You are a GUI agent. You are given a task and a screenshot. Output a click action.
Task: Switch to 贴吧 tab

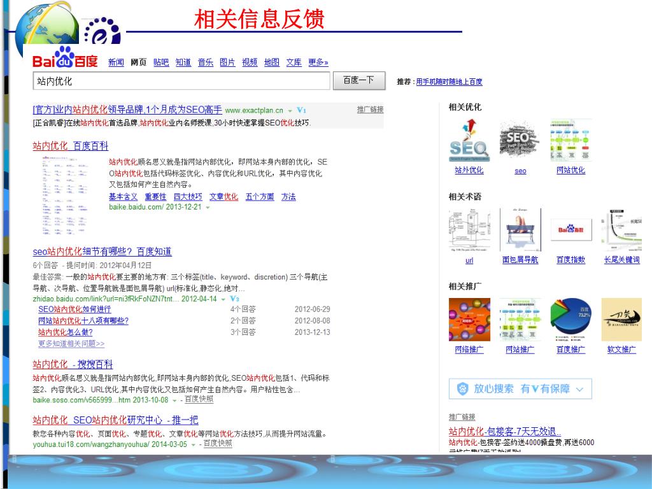click(161, 62)
